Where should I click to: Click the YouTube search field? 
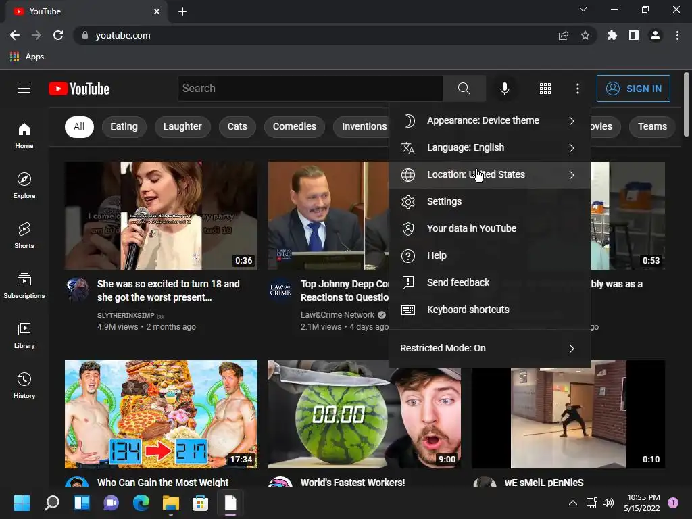310,89
